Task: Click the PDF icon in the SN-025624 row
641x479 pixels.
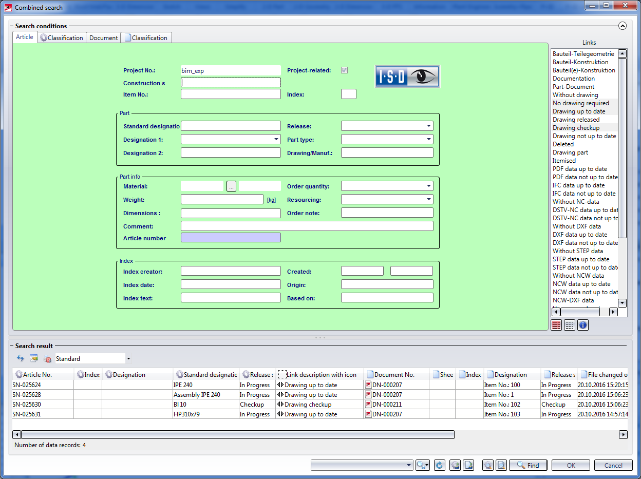Action: 368,385
